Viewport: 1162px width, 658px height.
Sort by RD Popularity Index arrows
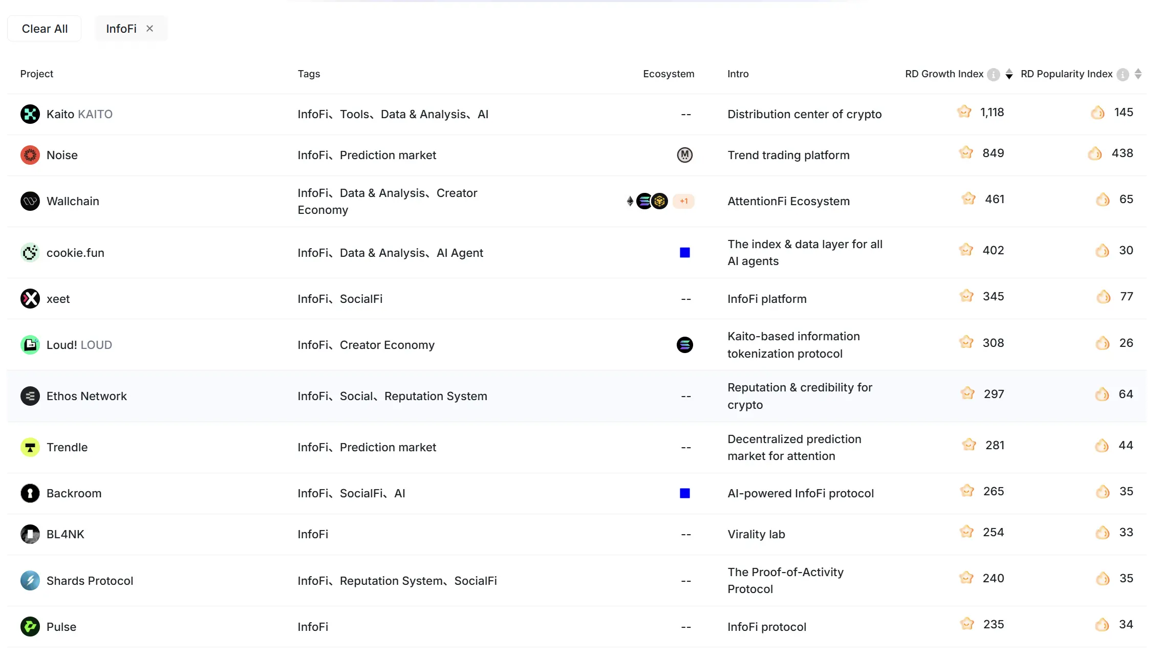(1137, 74)
